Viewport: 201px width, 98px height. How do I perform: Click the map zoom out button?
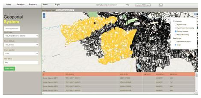coord(44,16)
